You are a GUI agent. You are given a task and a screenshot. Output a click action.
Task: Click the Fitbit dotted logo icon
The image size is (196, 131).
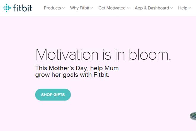click(x=7, y=8)
